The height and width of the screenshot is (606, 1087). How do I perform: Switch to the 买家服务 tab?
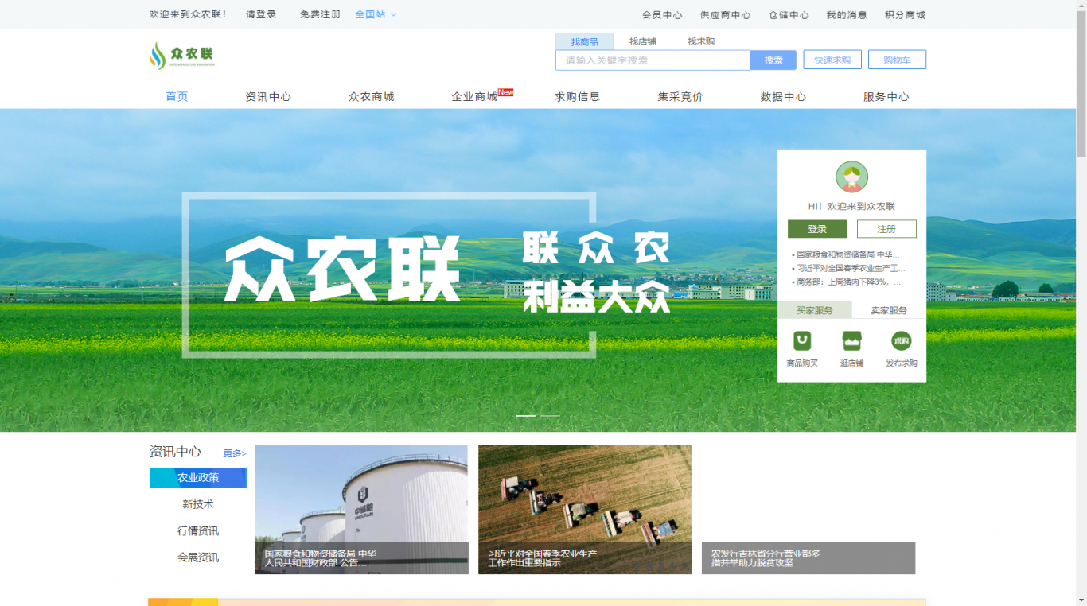(814, 310)
